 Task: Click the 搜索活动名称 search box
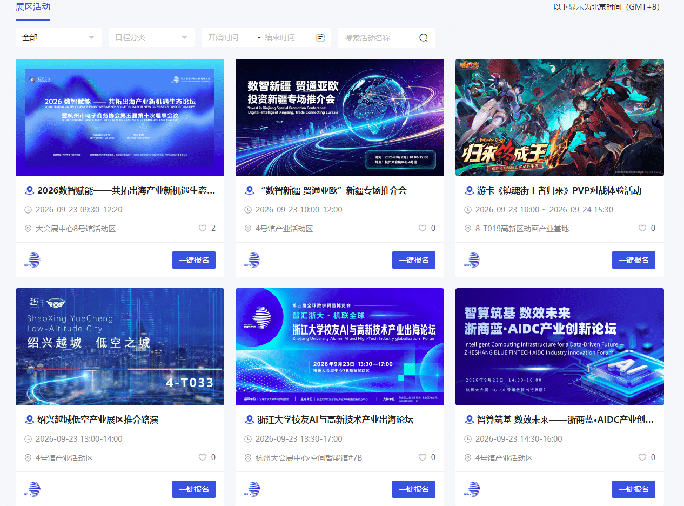378,38
